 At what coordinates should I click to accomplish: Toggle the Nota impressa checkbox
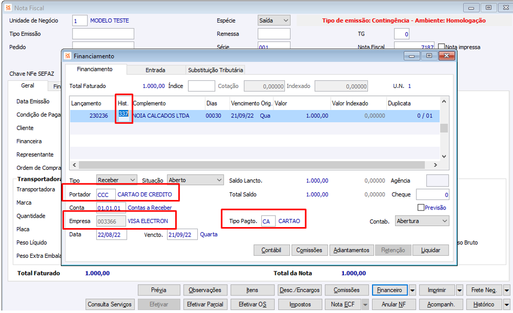click(x=441, y=47)
